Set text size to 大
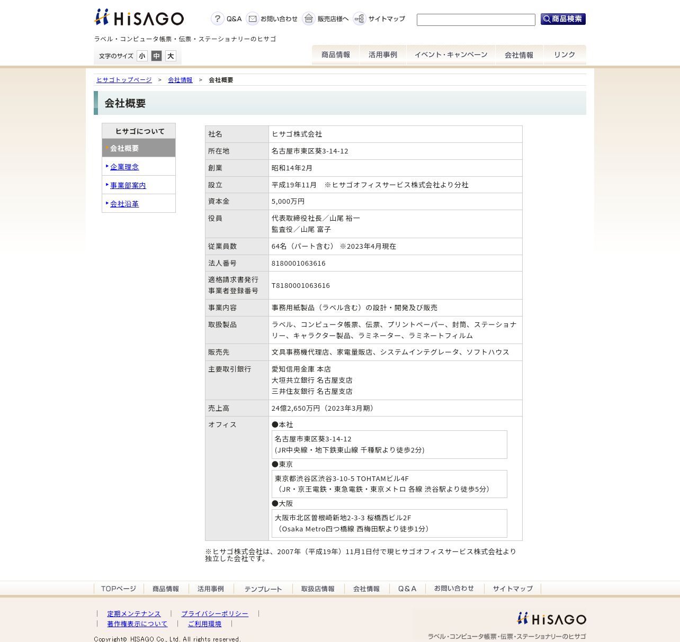Image resolution: width=680 pixels, height=642 pixels. [x=171, y=56]
